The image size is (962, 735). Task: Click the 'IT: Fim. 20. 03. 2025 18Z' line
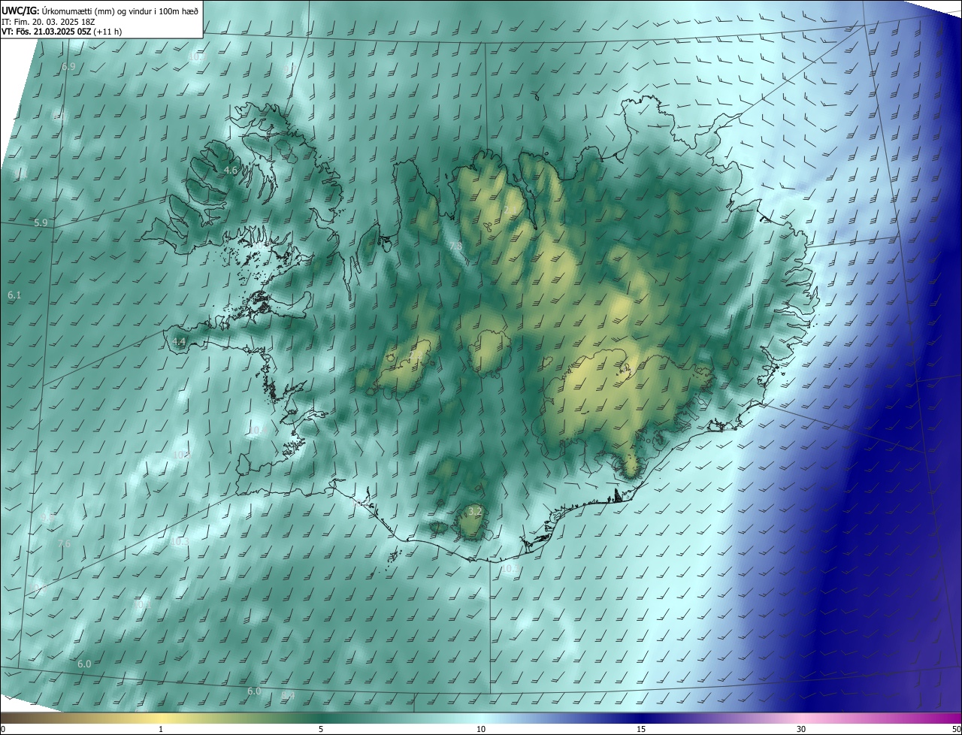(x=49, y=22)
